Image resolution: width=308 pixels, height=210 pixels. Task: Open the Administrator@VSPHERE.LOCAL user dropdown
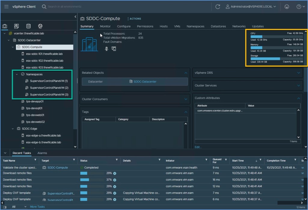[251, 7]
